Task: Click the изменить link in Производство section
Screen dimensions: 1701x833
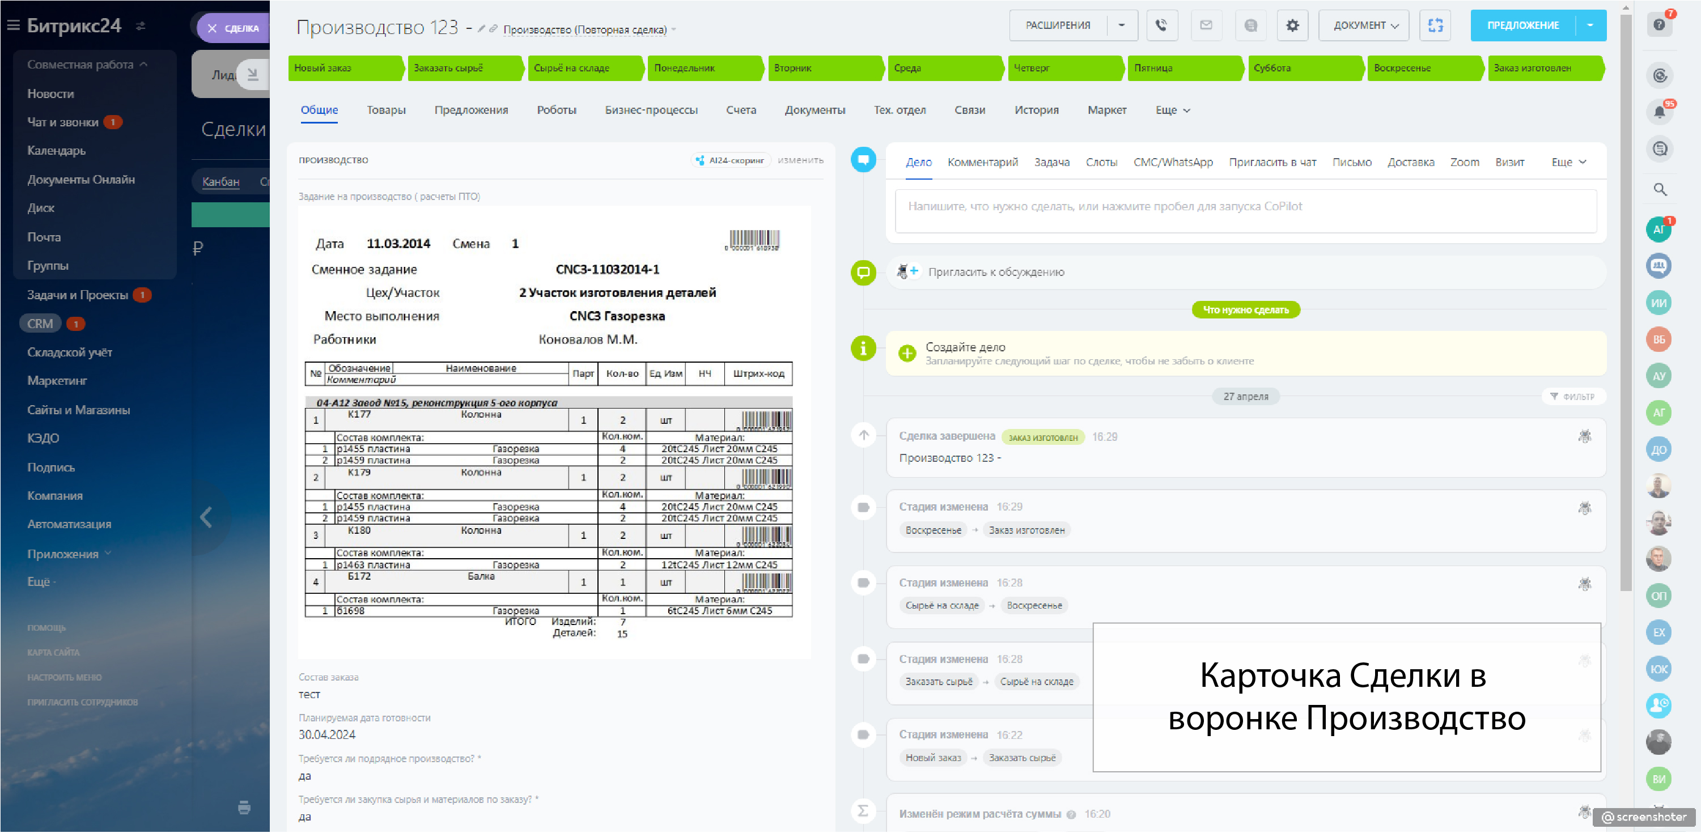Action: click(x=800, y=160)
